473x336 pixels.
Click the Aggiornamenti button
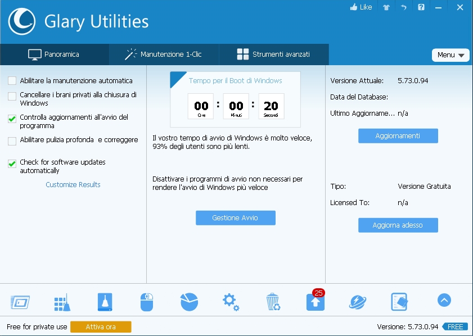pos(398,136)
